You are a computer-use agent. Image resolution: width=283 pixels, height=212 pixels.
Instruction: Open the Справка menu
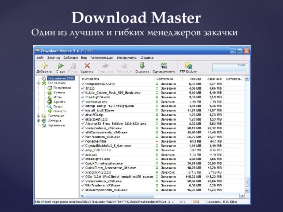147,58
